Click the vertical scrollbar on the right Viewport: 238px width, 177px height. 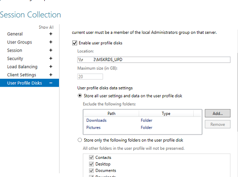coord(237,92)
